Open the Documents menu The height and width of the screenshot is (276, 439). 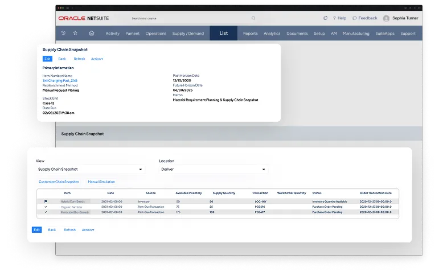click(297, 34)
